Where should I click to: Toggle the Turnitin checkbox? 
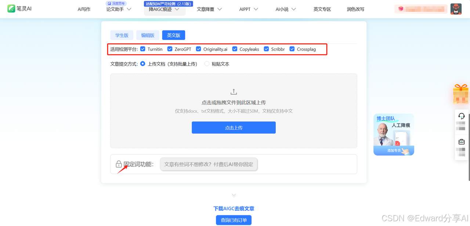pos(142,49)
